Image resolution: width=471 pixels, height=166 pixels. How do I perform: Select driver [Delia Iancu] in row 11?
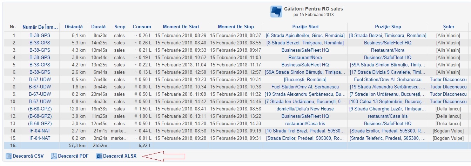(x=449, y=109)
